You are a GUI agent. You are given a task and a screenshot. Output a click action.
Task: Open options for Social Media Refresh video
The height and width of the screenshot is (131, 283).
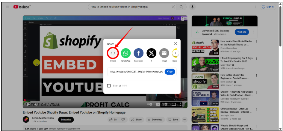[x=256, y=42]
